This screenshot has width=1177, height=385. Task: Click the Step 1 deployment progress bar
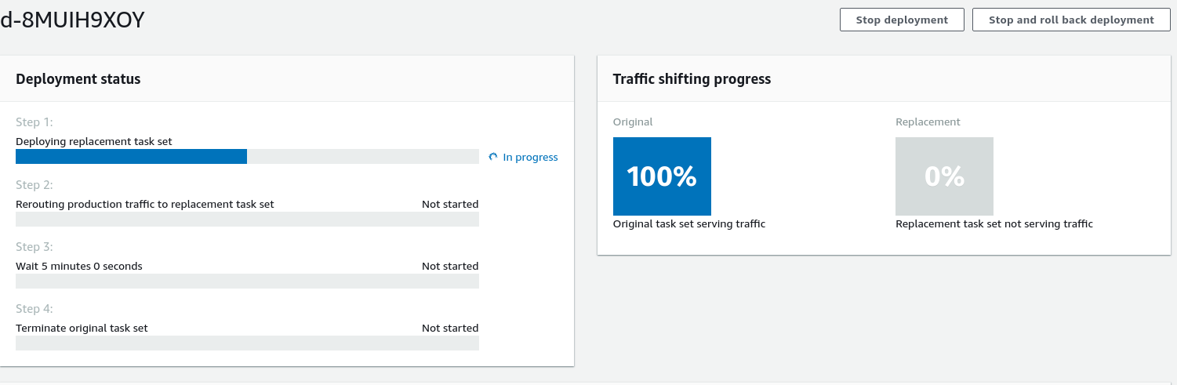(247, 157)
